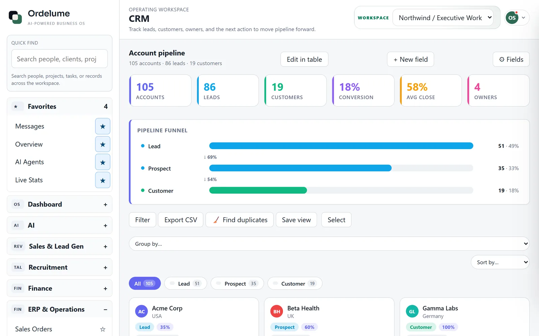Click the 4 Owners stat card
The width and height of the screenshot is (539, 336).
498,91
